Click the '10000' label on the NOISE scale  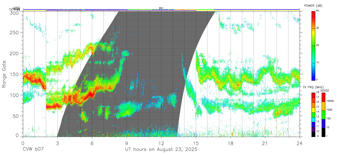click(x=330, y=101)
